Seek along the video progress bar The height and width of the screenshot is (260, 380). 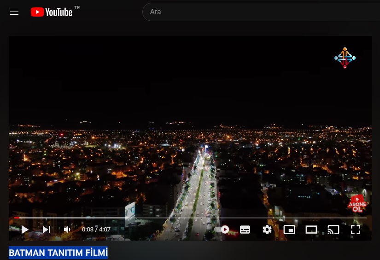pos(190,218)
